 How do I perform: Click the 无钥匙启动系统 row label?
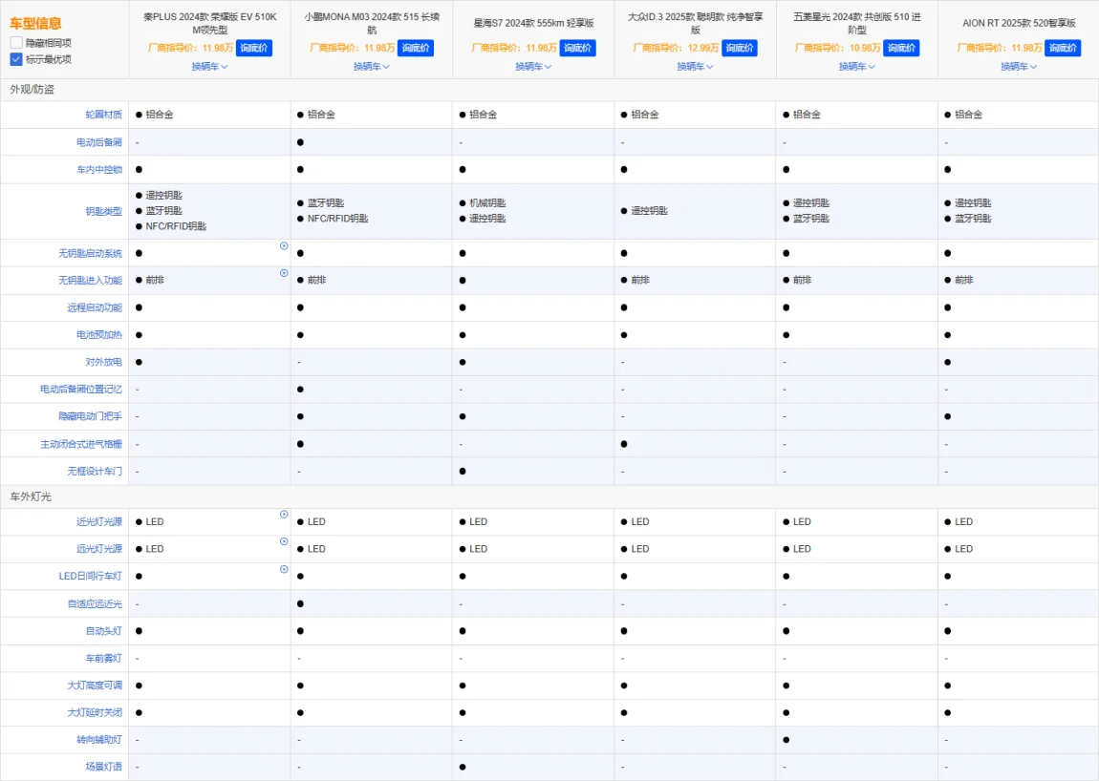click(x=91, y=253)
